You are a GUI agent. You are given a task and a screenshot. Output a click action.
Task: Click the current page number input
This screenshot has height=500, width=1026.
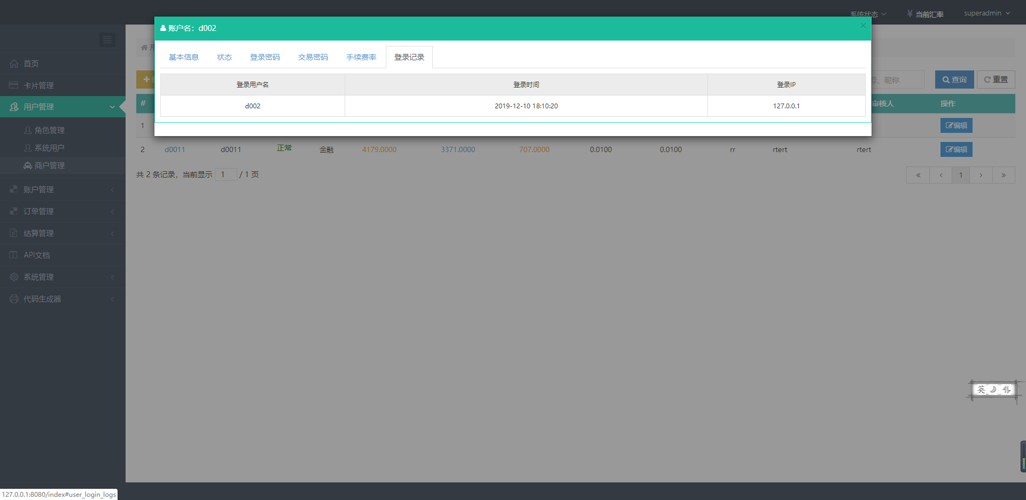pos(226,174)
